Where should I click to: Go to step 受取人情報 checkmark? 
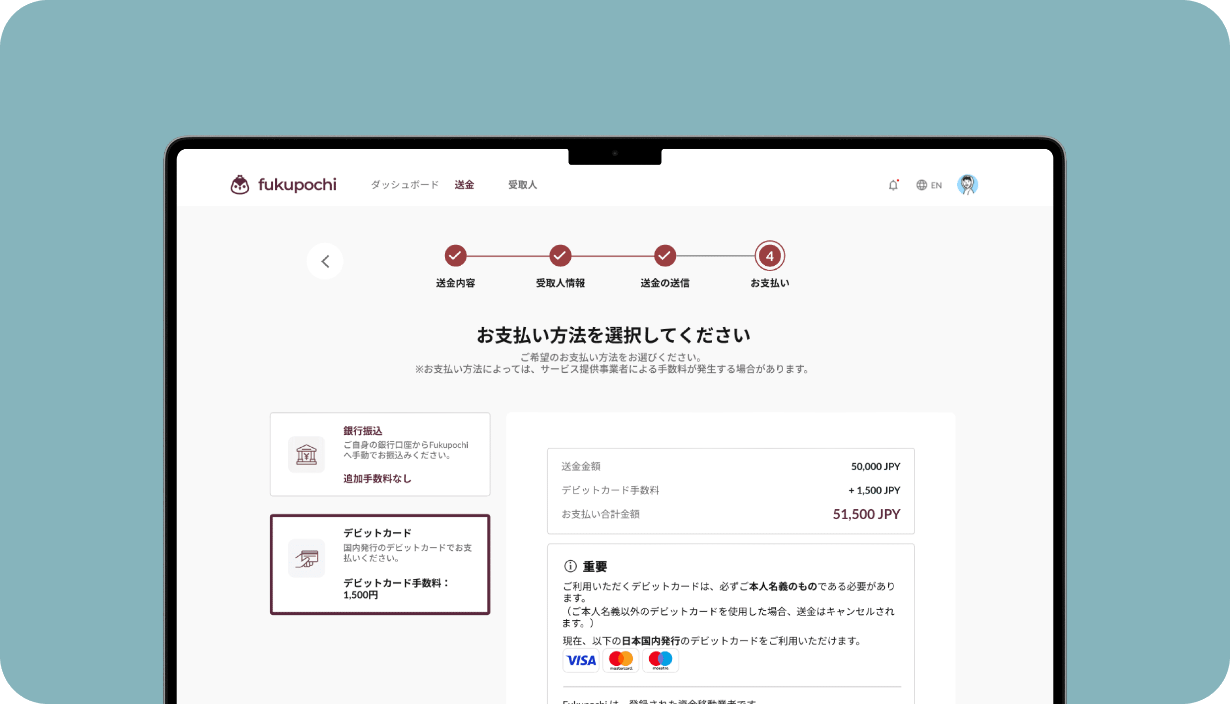560,256
